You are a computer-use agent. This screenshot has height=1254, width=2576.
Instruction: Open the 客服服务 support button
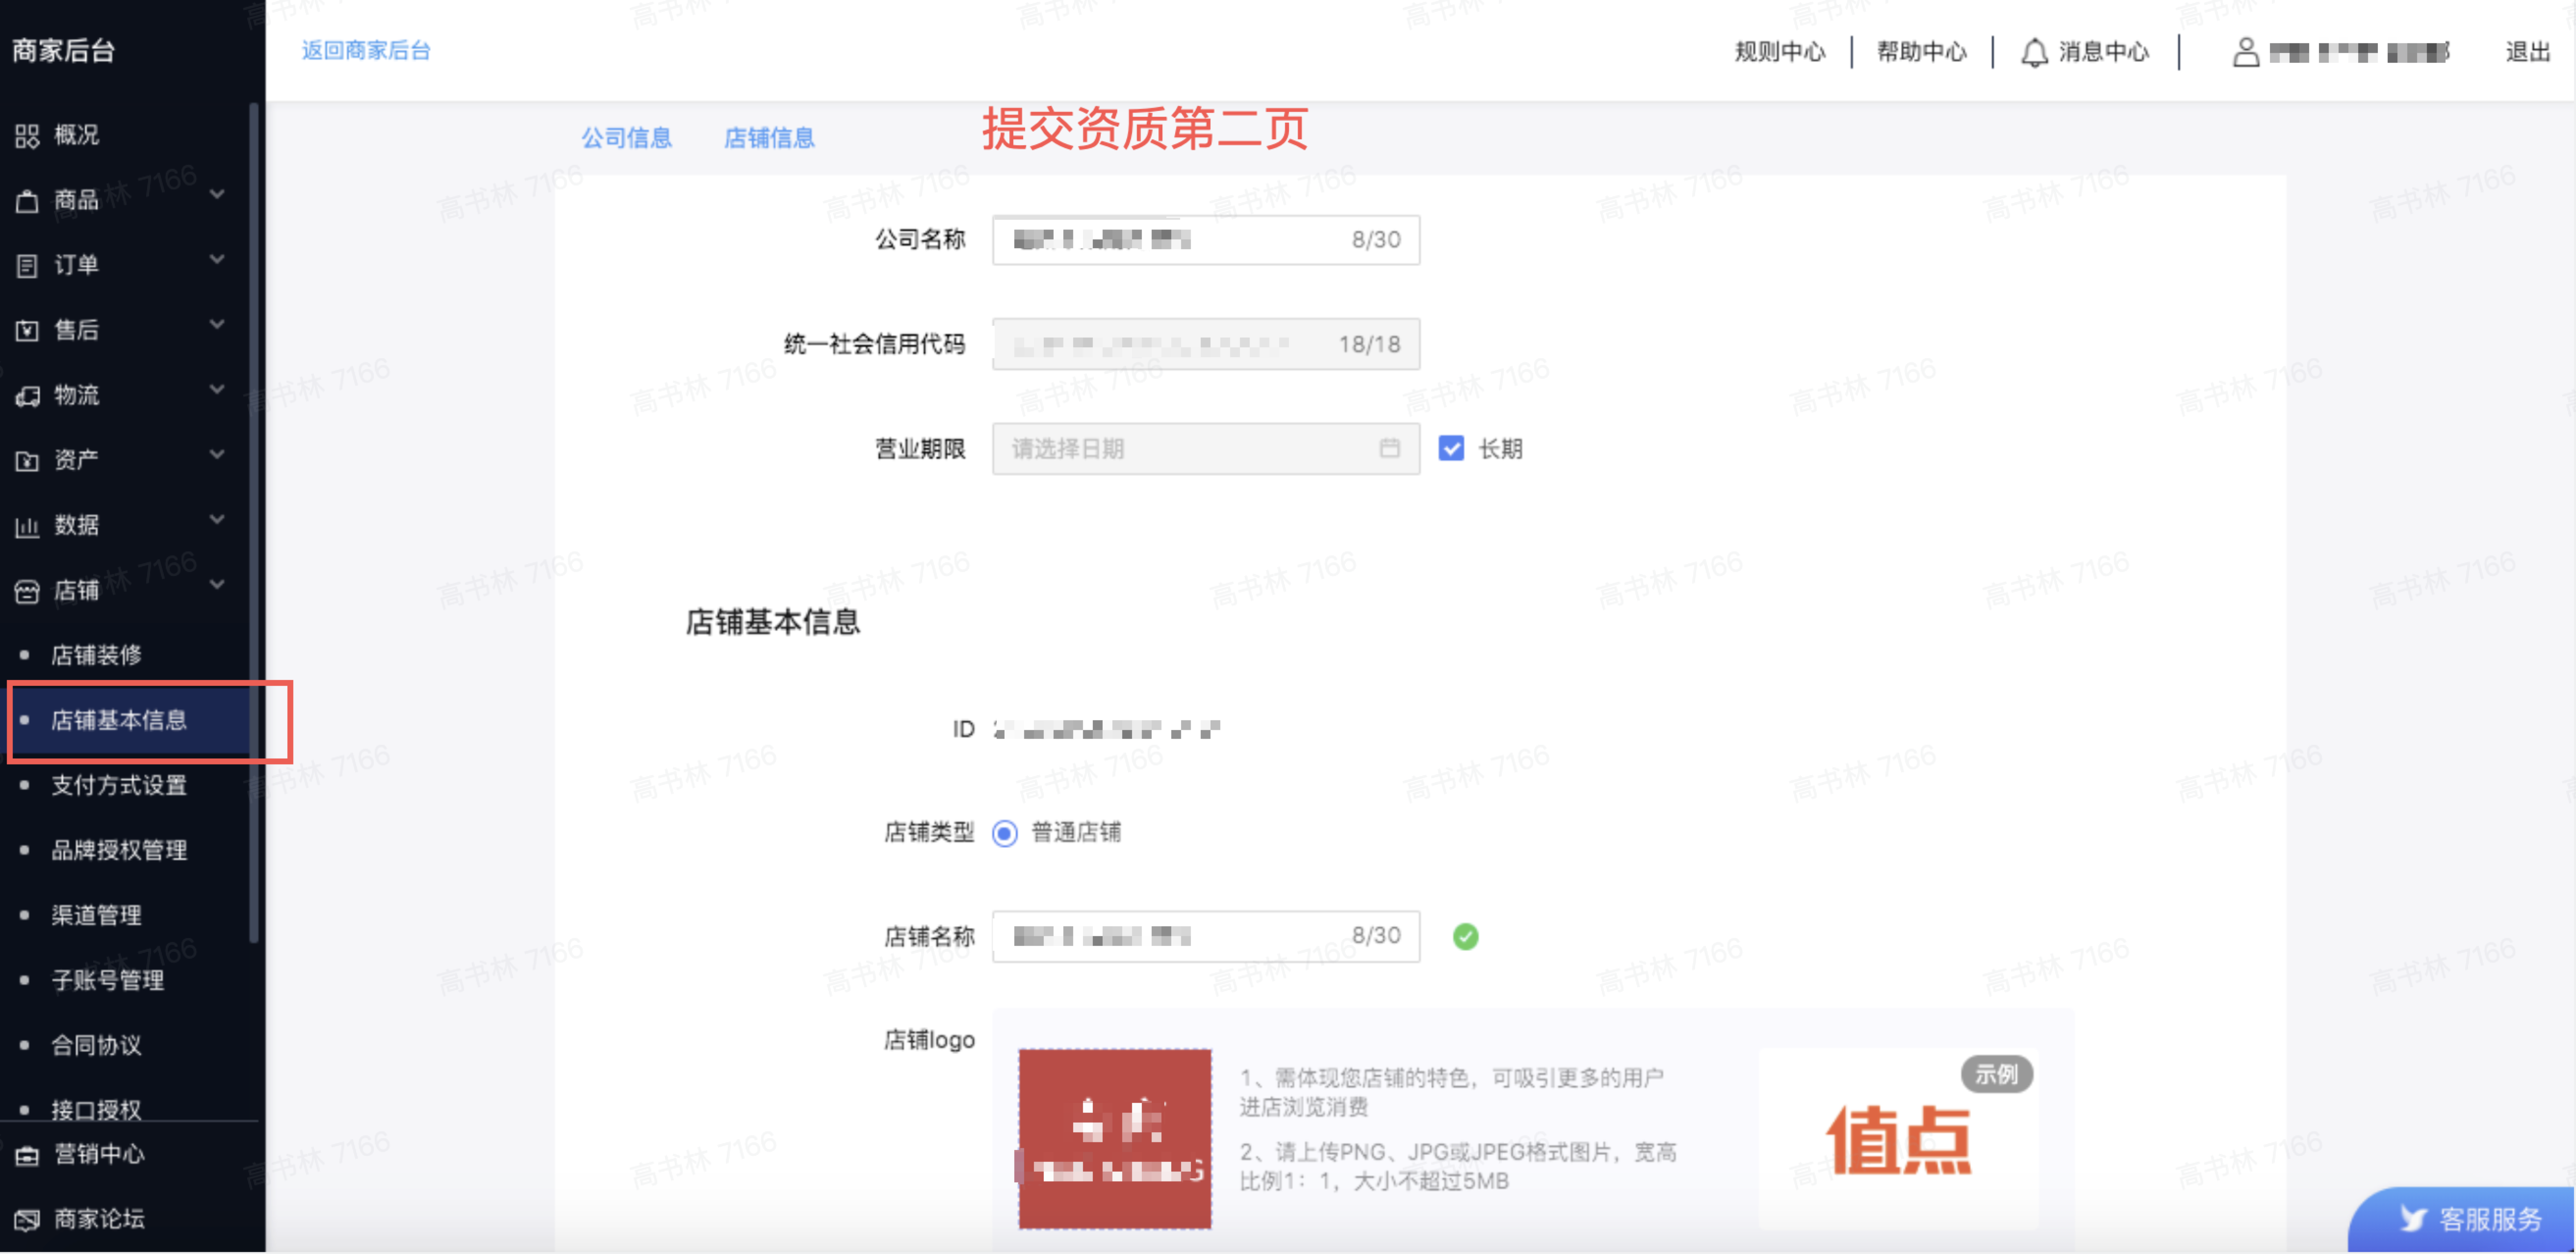pyautogui.click(x=2462, y=1219)
